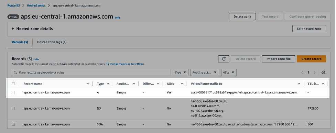Open Hosted zones breadcrumb link

pyautogui.click(x=36, y=5)
